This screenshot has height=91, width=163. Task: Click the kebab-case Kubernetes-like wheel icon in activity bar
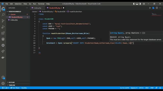click(3, 45)
